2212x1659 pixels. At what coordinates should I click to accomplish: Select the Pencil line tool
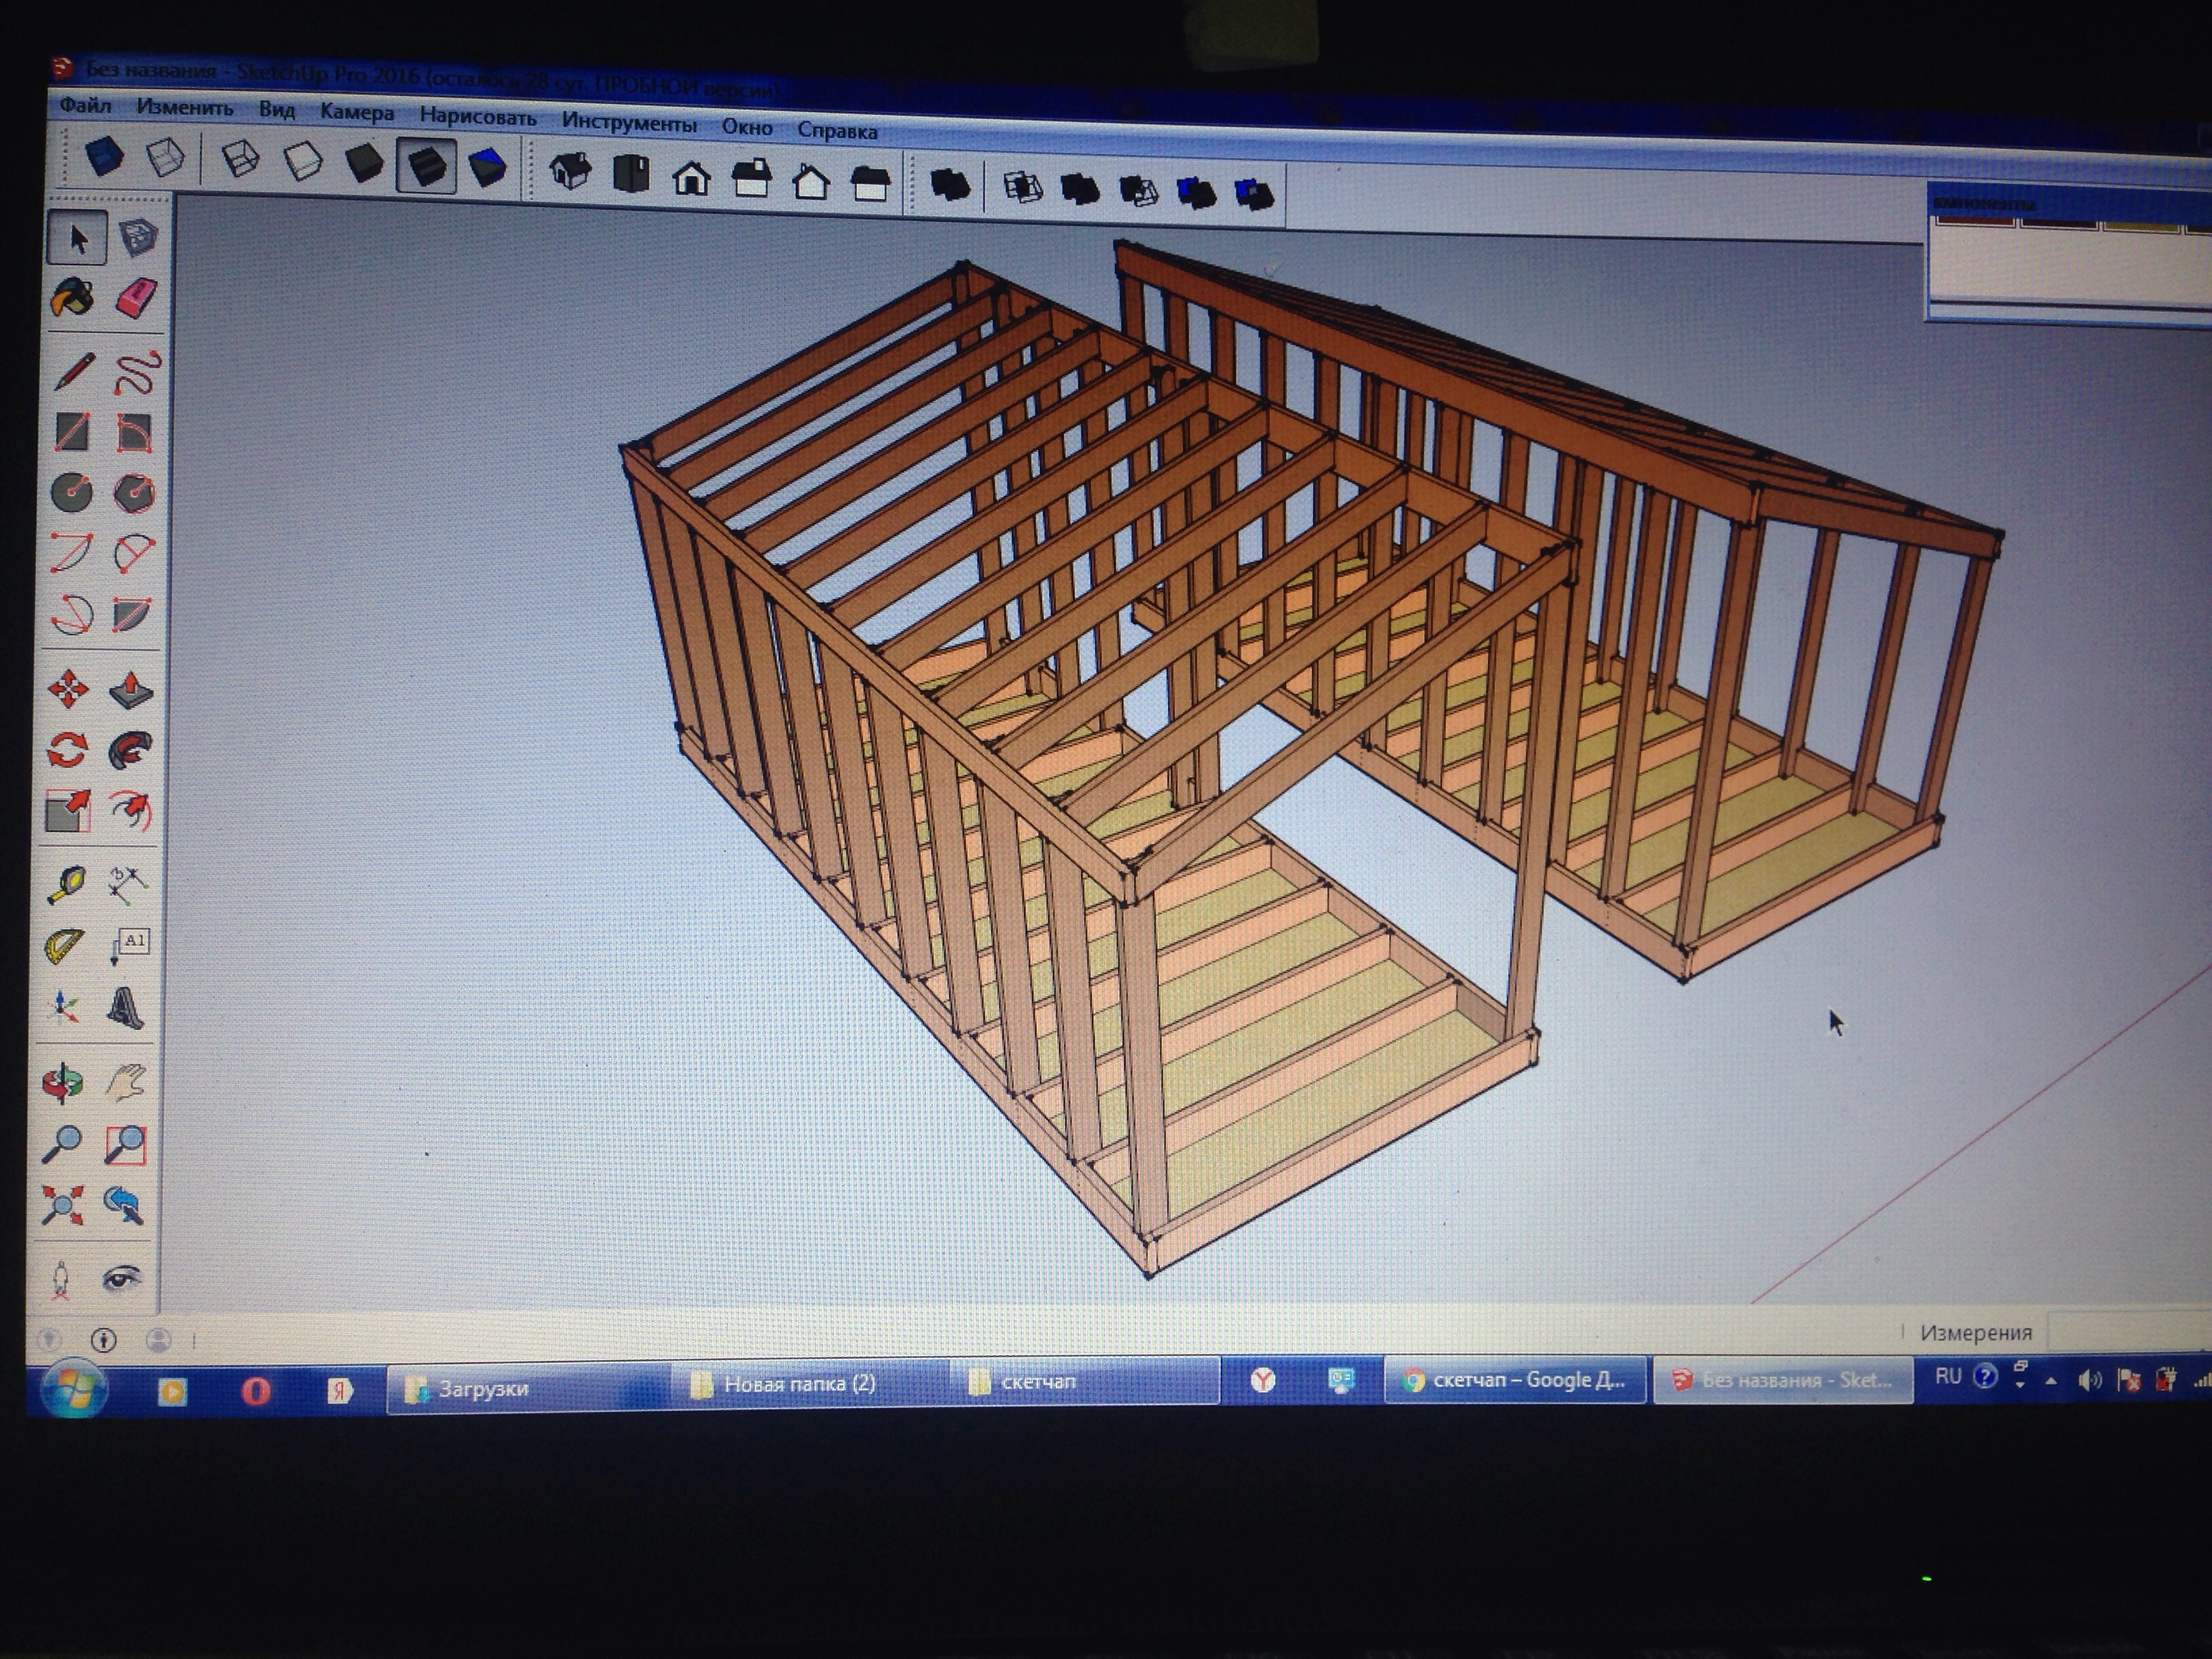click(73, 371)
